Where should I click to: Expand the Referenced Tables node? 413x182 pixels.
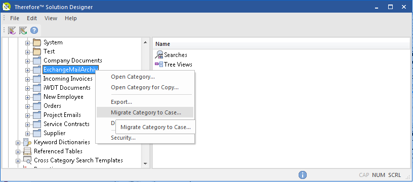click(18, 152)
